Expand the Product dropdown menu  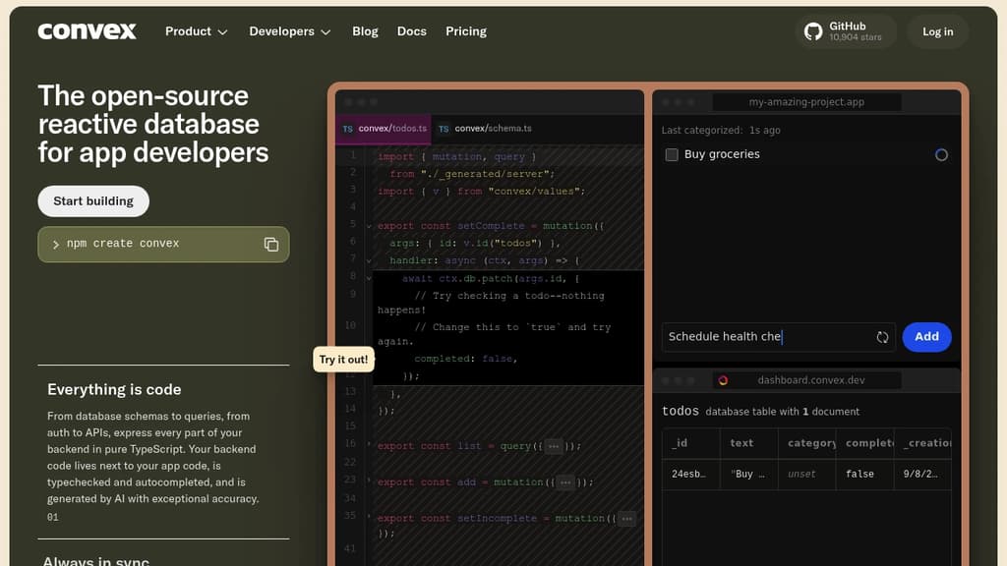(196, 31)
